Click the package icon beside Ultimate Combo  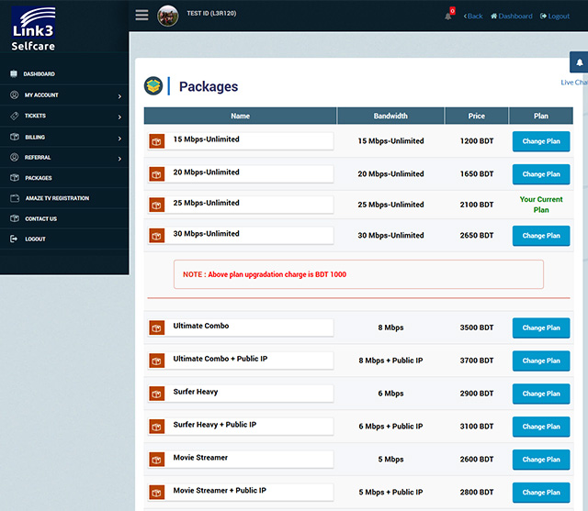tap(157, 328)
